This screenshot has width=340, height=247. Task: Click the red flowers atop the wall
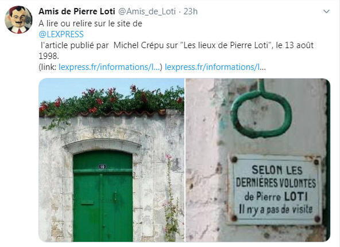click(111, 100)
